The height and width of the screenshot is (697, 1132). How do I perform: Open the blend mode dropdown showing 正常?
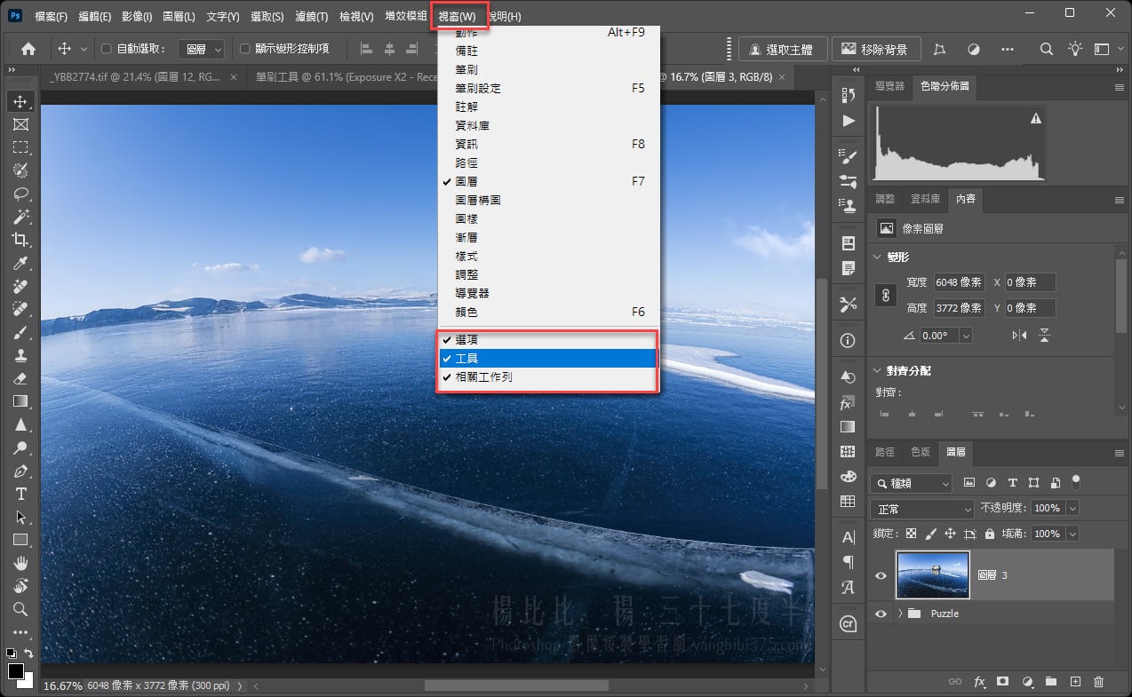click(921, 509)
